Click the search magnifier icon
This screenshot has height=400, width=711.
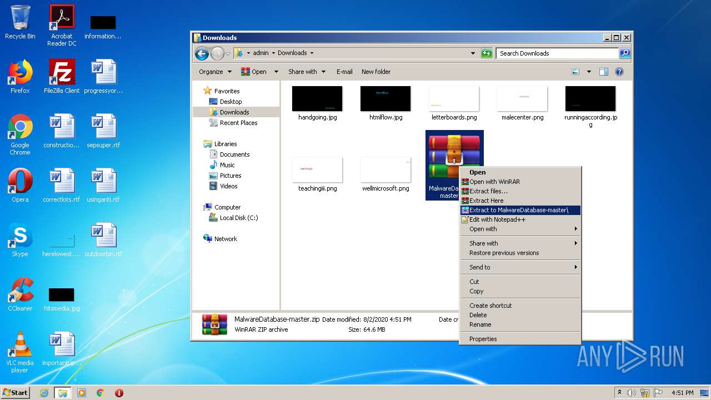coord(624,53)
